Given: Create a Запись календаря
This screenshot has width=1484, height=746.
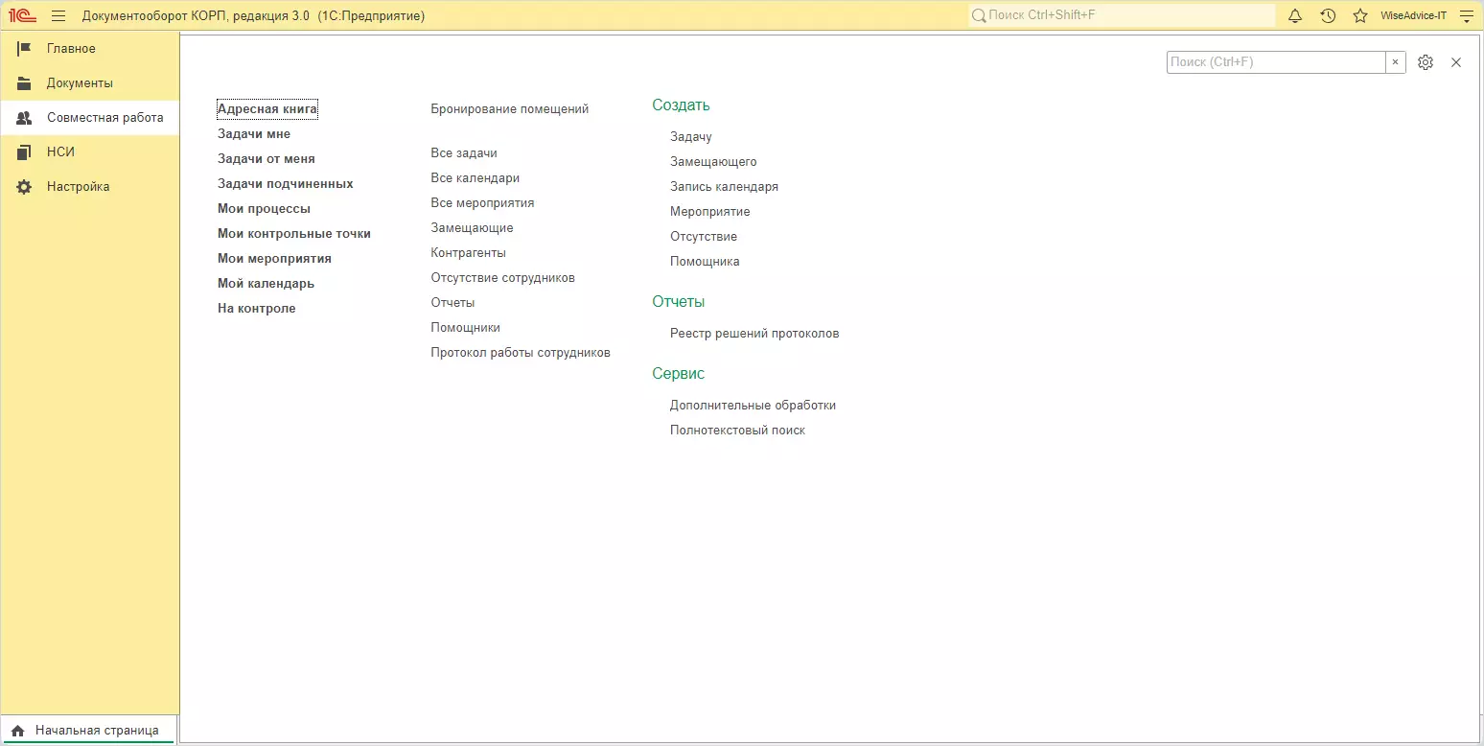Looking at the screenshot, I should [724, 187].
